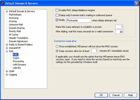Select LDAP label in tree
This screenshot has width=140, height=100.
tap(12, 71)
